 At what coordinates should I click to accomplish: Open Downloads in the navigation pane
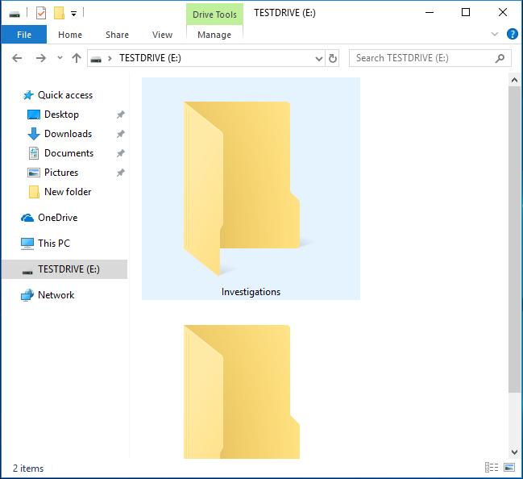click(x=68, y=134)
